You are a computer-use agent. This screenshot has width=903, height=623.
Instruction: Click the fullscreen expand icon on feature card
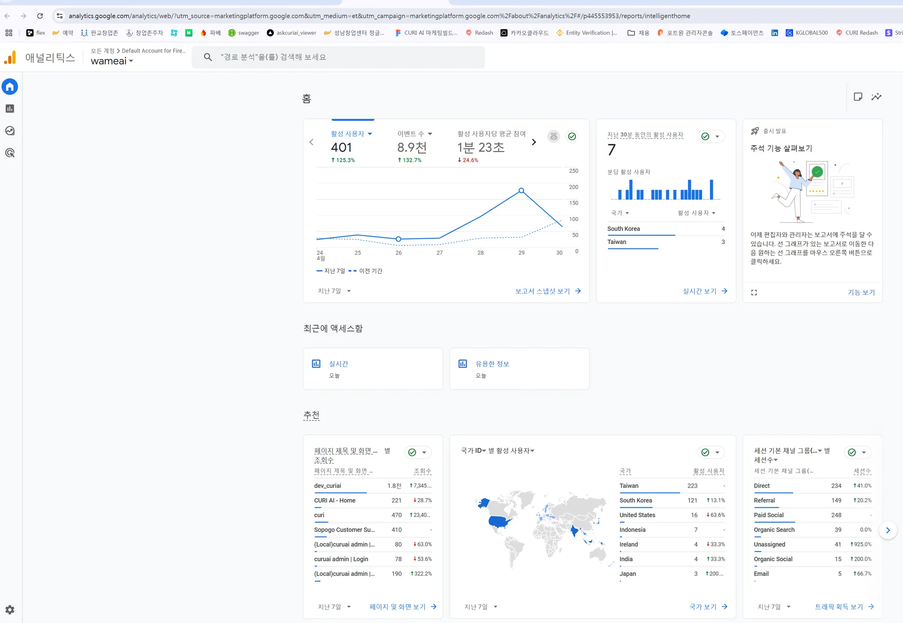(754, 292)
